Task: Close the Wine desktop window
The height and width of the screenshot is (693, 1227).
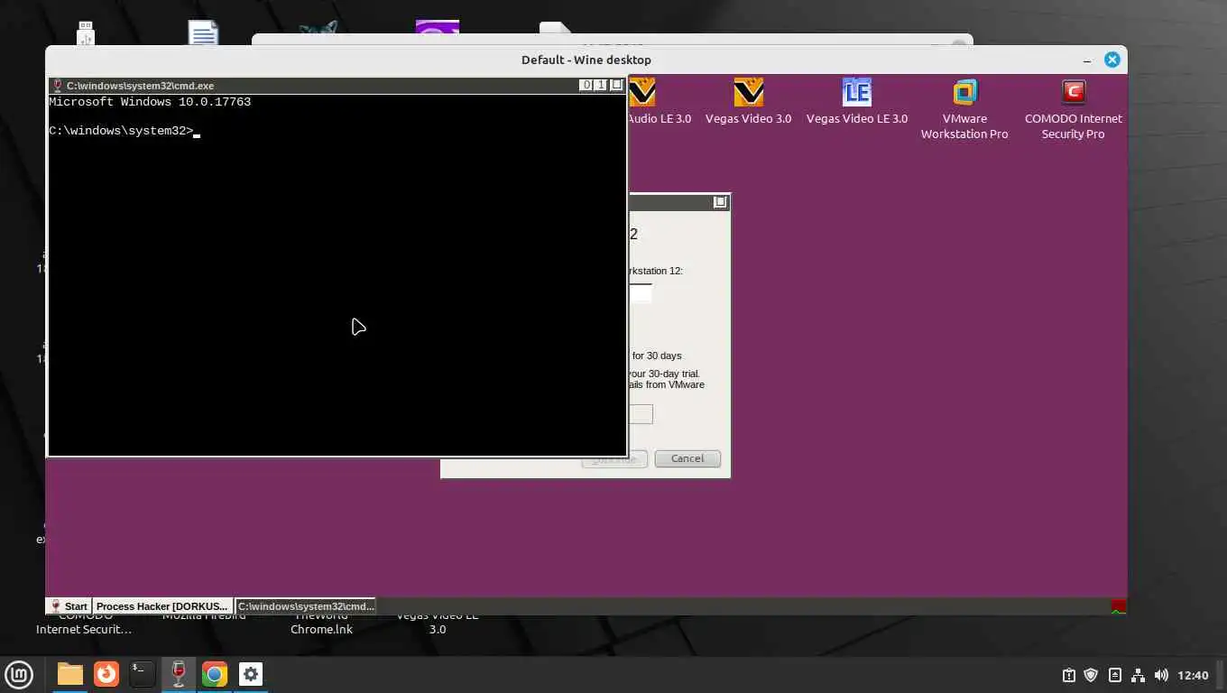Action: pos(1112,60)
